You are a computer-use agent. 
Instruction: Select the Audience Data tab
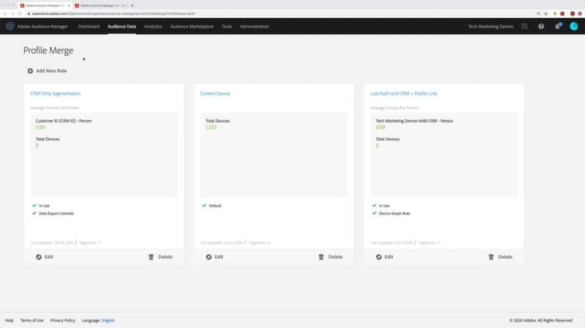[122, 26]
